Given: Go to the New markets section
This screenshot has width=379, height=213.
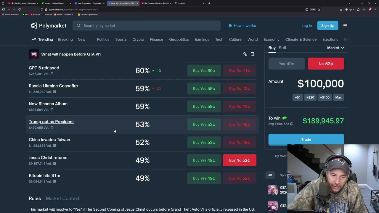Looking at the screenshot, I should point(81,39).
